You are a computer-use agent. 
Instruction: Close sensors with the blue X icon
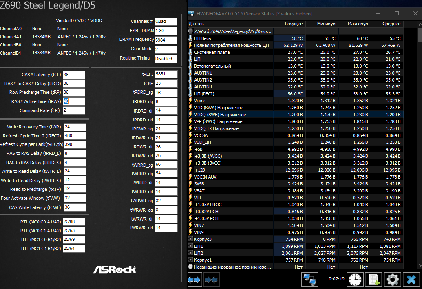coord(411,279)
